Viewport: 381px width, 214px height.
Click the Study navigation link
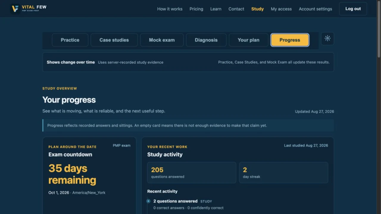click(257, 9)
